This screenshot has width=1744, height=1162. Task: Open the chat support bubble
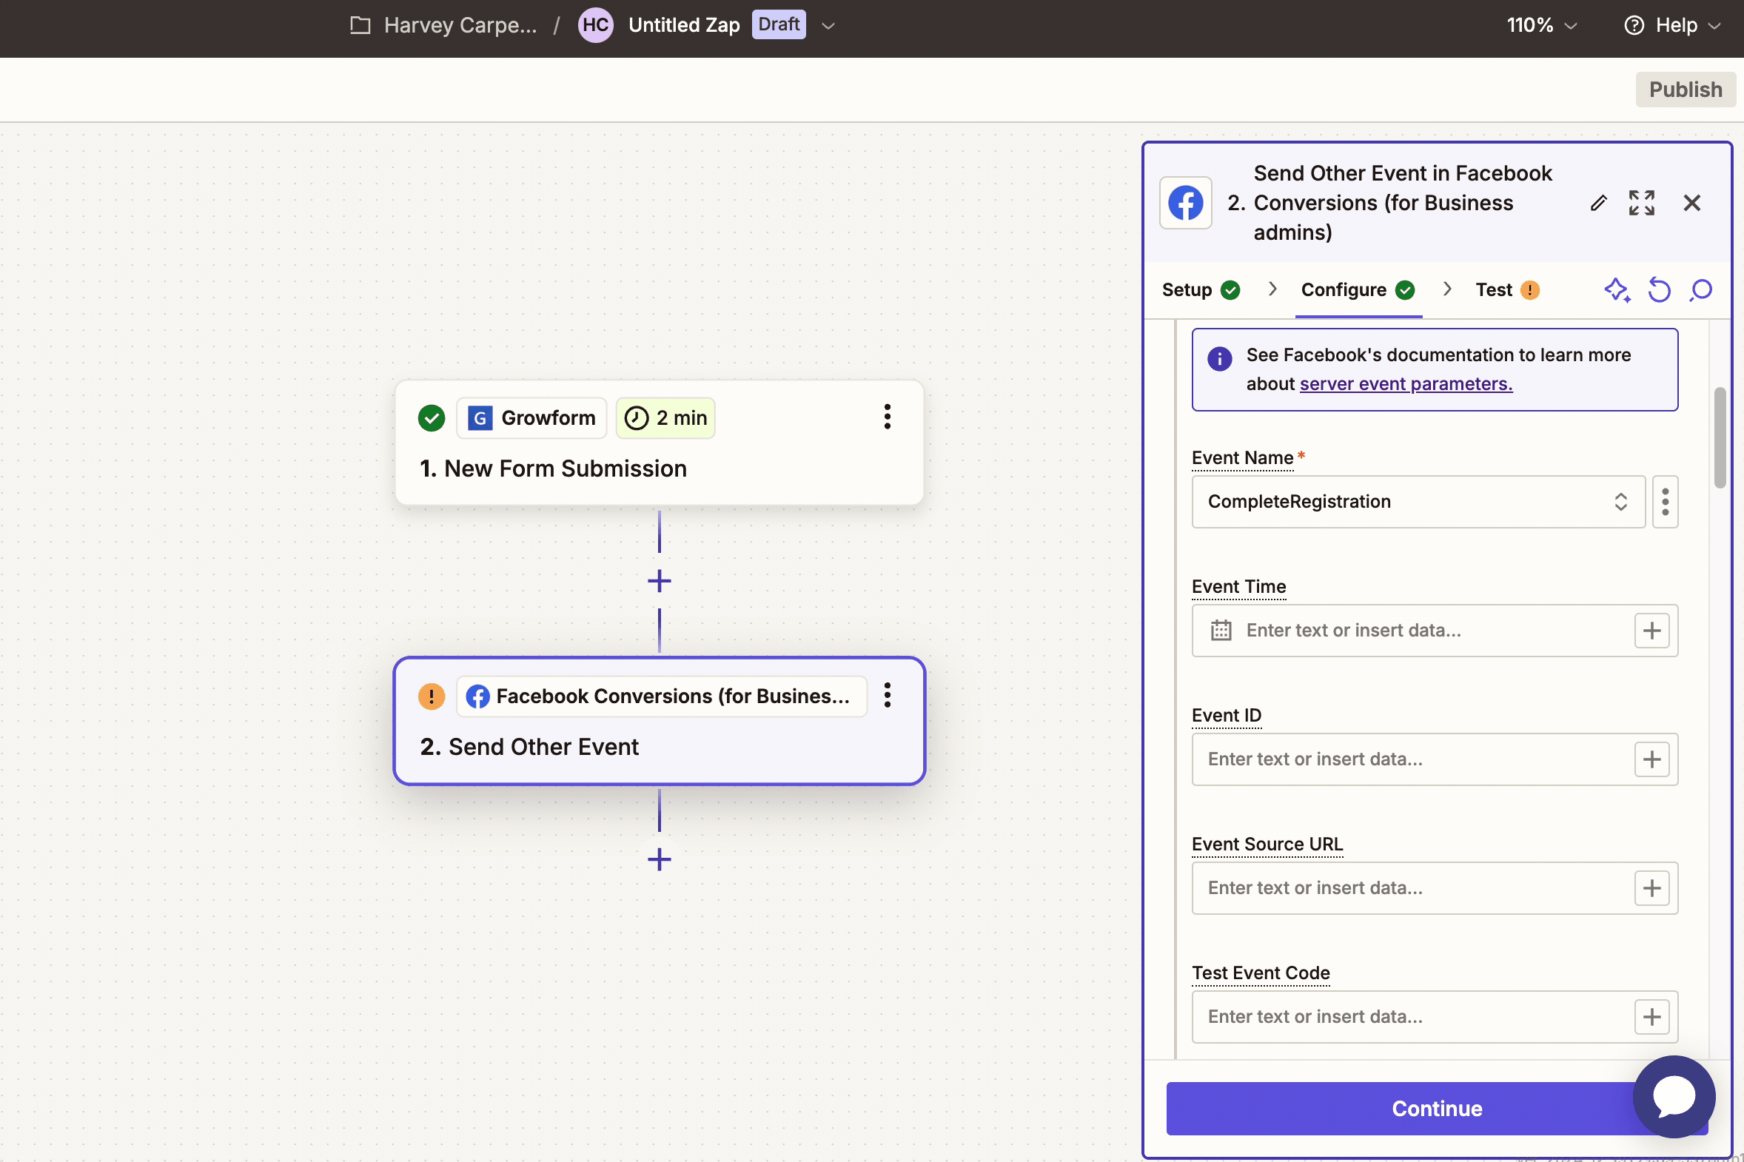(x=1674, y=1096)
